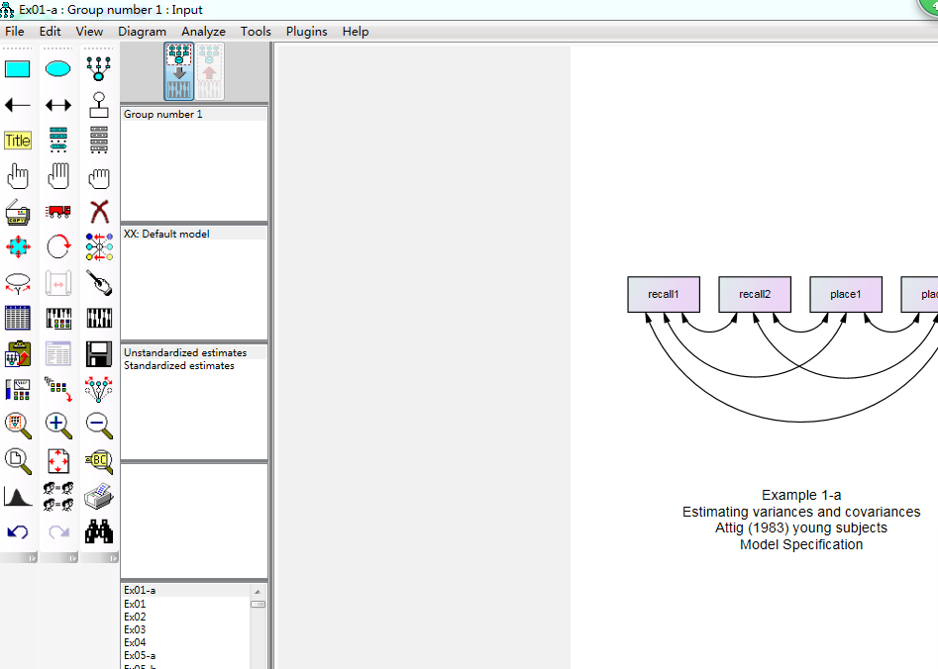Image resolution: width=938 pixels, height=669 pixels.
Task: Click the file list scrollbar up arrow
Action: [x=258, y=591]
